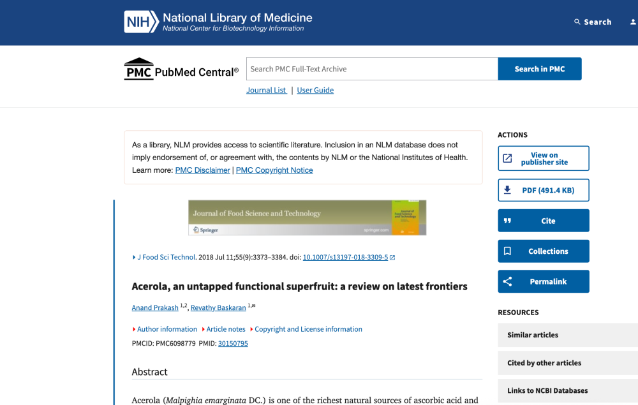
Task: Click the National Library of Medicine title text
Action: (x=237, y=18)
